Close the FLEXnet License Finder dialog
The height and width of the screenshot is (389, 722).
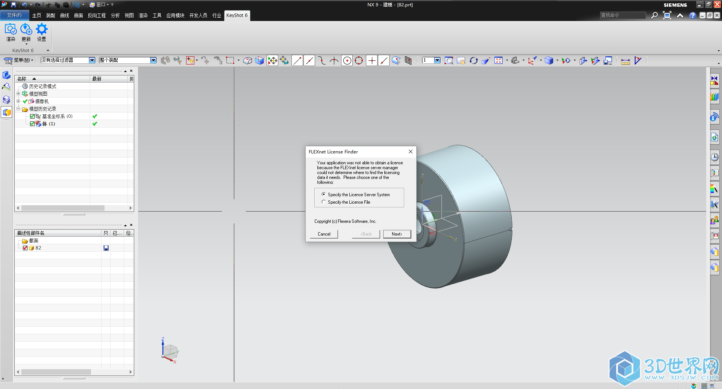(411, 152)
